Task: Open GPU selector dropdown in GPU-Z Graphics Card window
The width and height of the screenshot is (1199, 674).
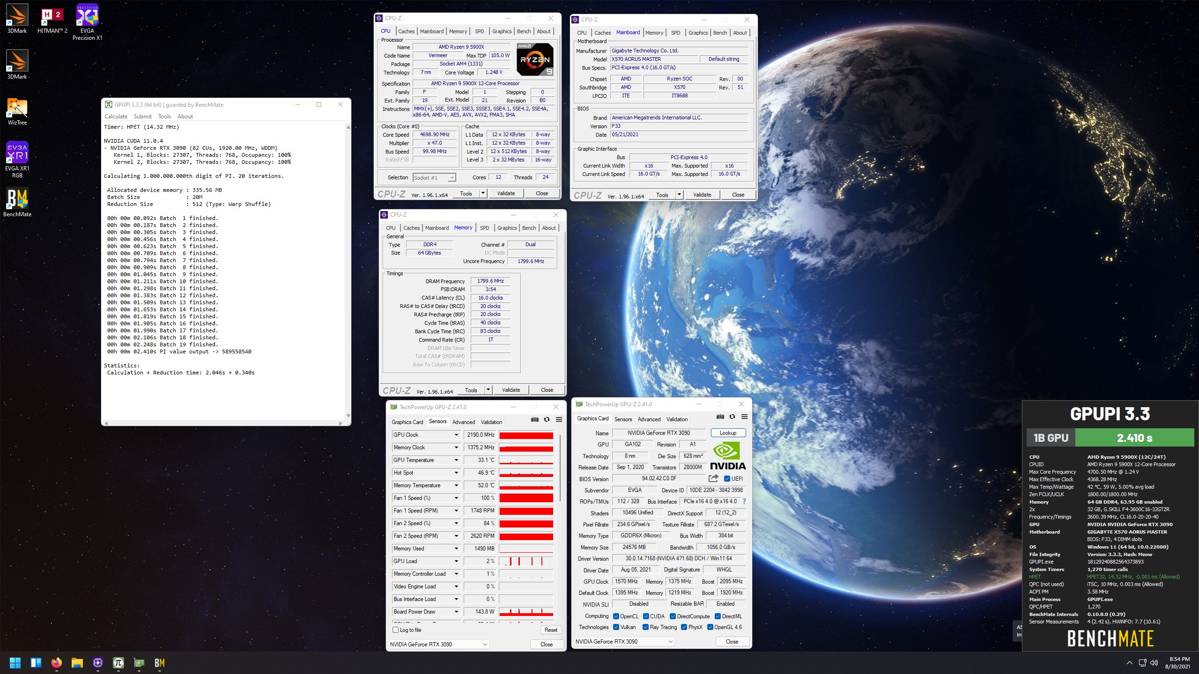Action: point(624,642)
